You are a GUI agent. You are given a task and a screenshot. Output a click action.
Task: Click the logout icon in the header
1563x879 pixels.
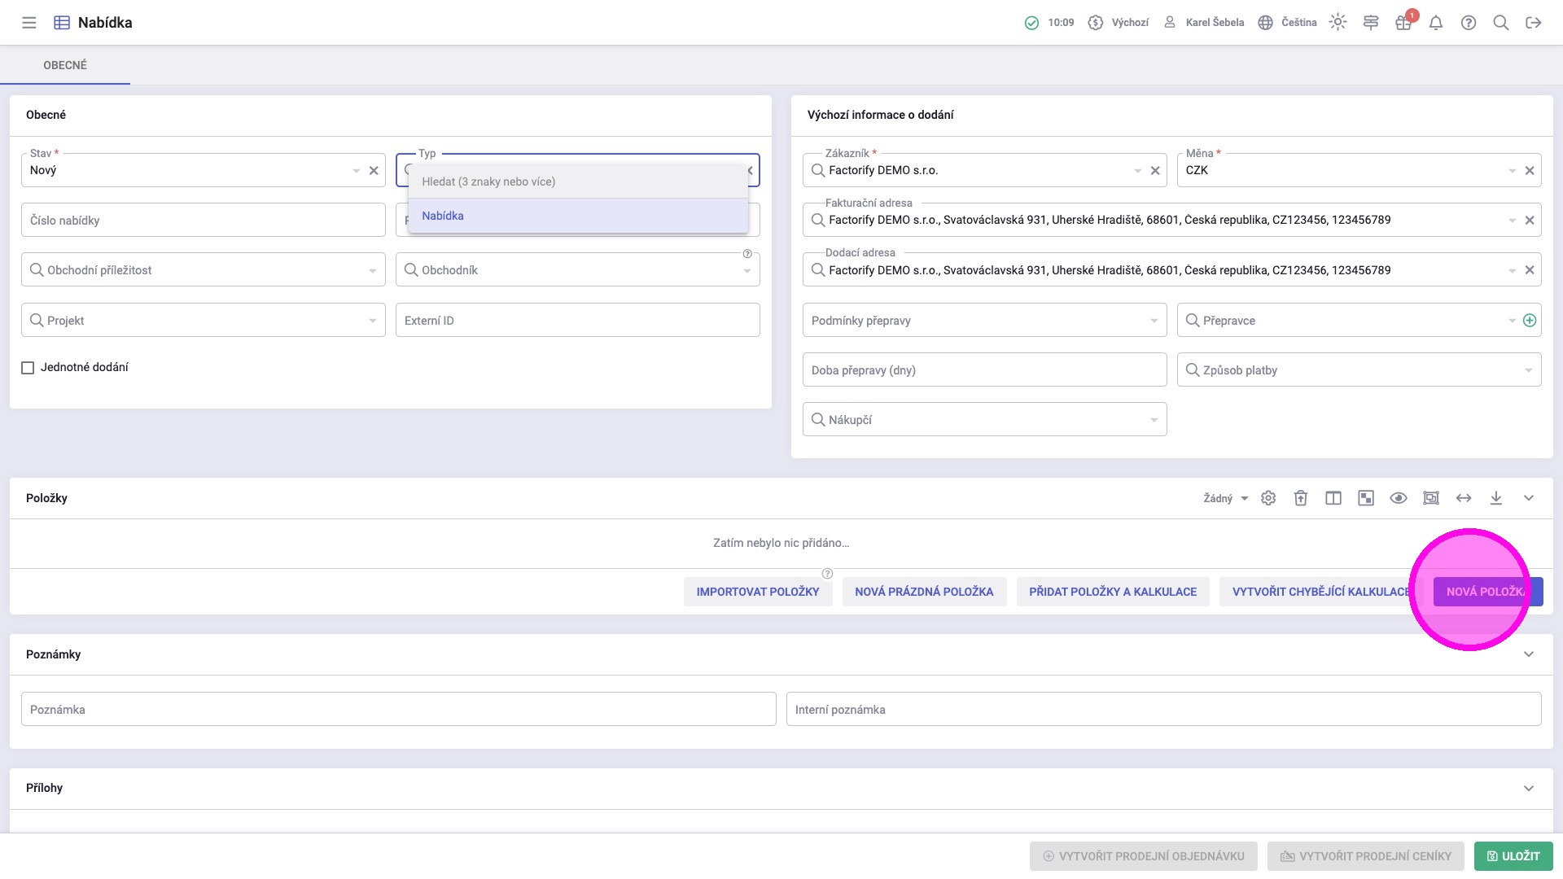(x=1534, y=23)
